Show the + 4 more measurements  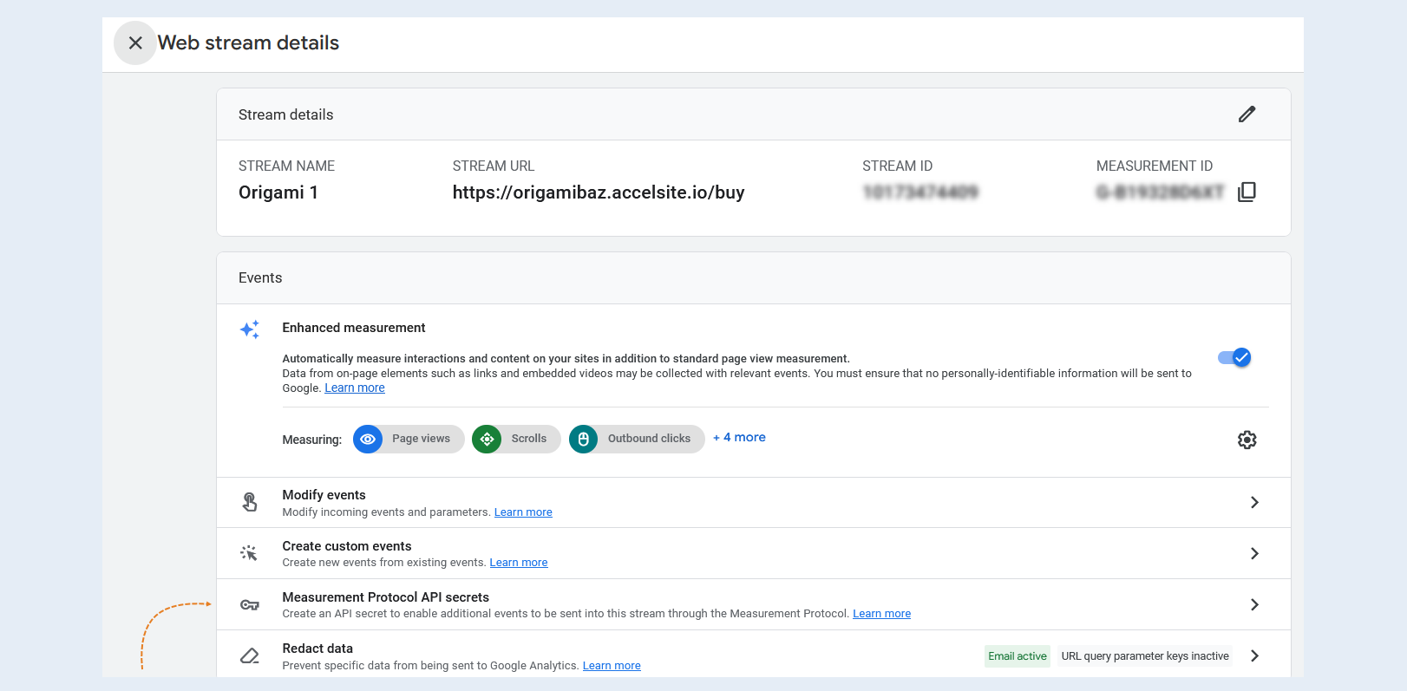coord(739,437)
